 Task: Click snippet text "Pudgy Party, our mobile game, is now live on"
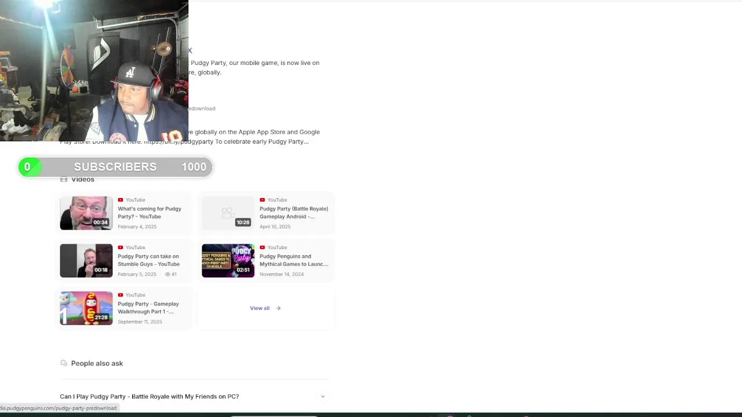point(255,63)
